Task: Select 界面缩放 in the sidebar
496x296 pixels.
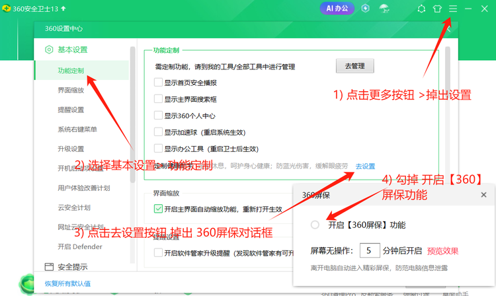Action: coord(71,90)
